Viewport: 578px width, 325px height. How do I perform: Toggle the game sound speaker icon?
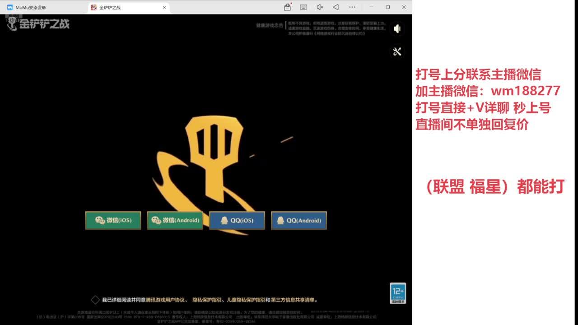coord(397,29)
